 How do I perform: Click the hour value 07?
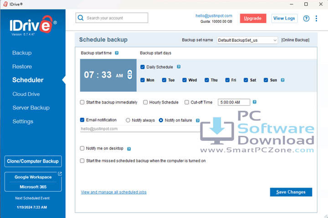tap(89, 74)
